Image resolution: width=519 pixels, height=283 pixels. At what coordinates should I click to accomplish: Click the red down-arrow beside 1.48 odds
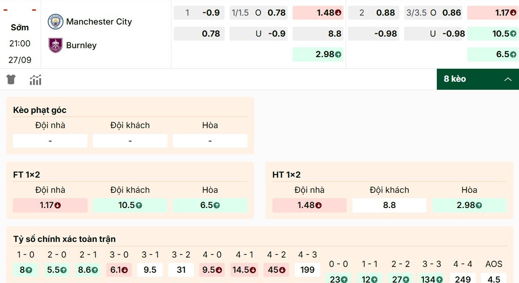coord(337,12)
